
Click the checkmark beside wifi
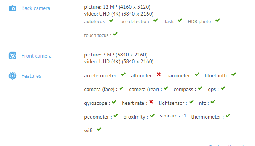pos(99,129)
